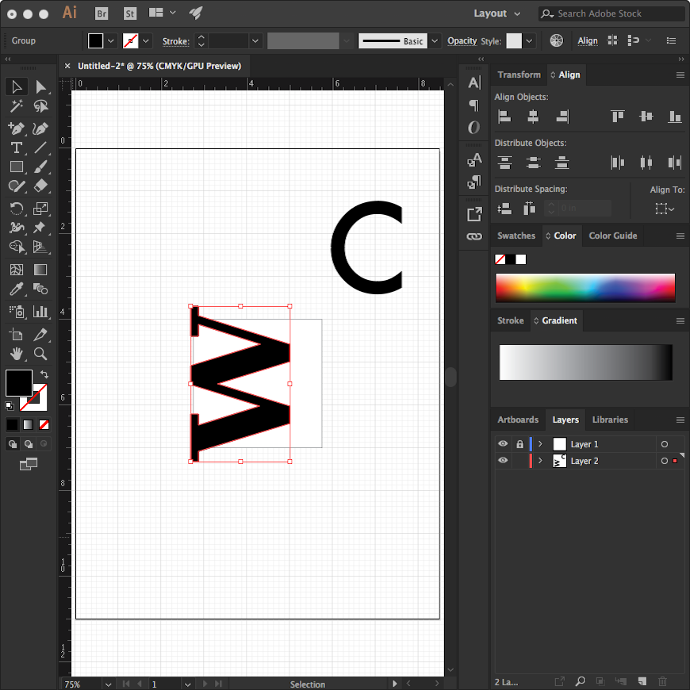Viewport: 690px width, 690px height.
Task: Delete selection with Layers trash icon
Action: [x=663, y=681]
